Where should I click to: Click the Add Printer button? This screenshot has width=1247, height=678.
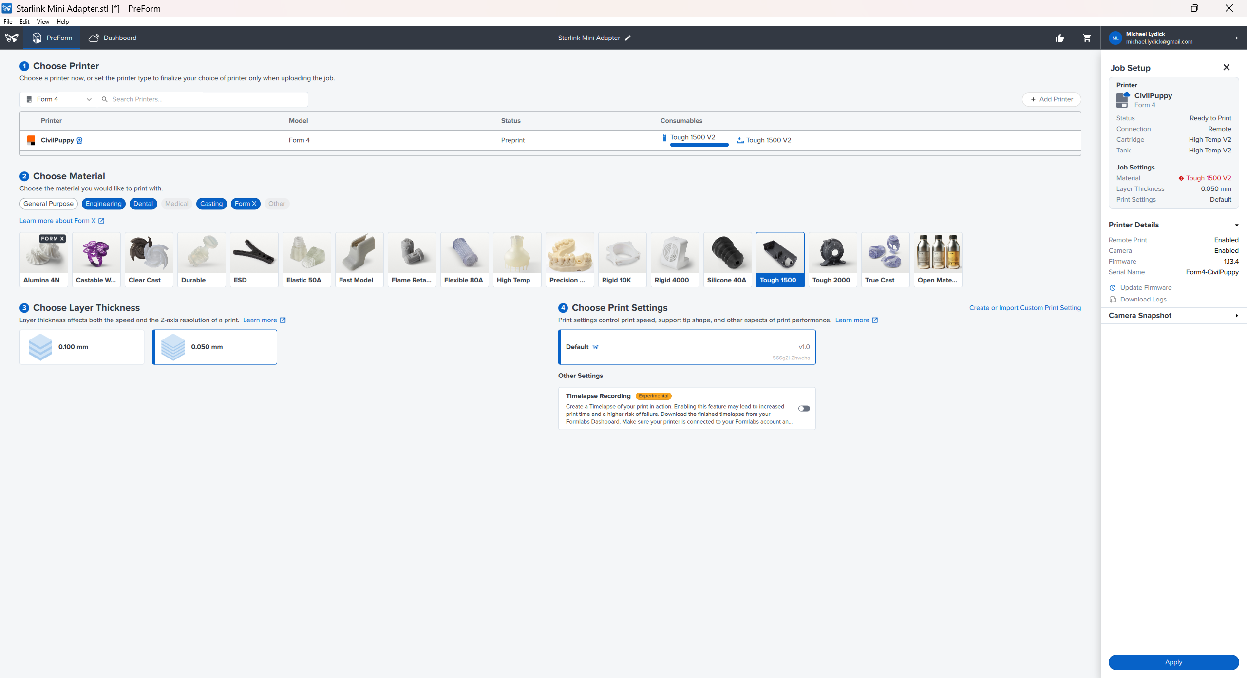click(x=1052, y=99)
